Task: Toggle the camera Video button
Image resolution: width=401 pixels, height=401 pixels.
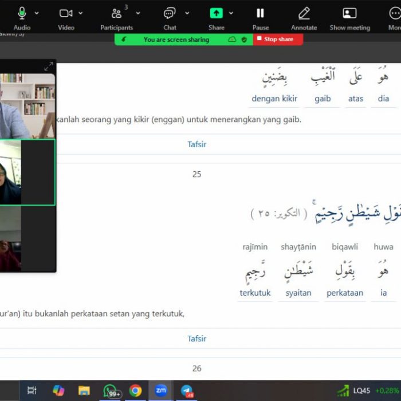Action: [x=66, y=13]
